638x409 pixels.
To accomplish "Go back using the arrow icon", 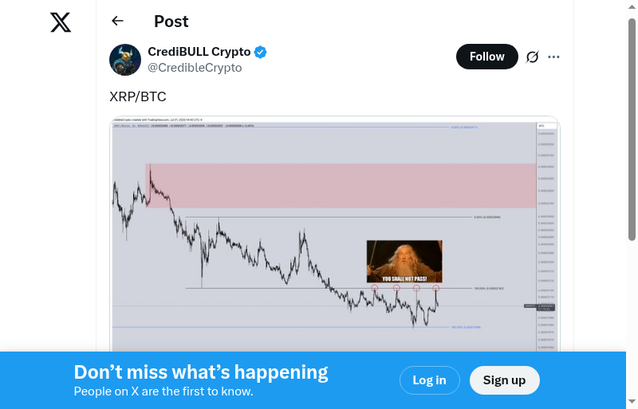I will coord(118,22).
